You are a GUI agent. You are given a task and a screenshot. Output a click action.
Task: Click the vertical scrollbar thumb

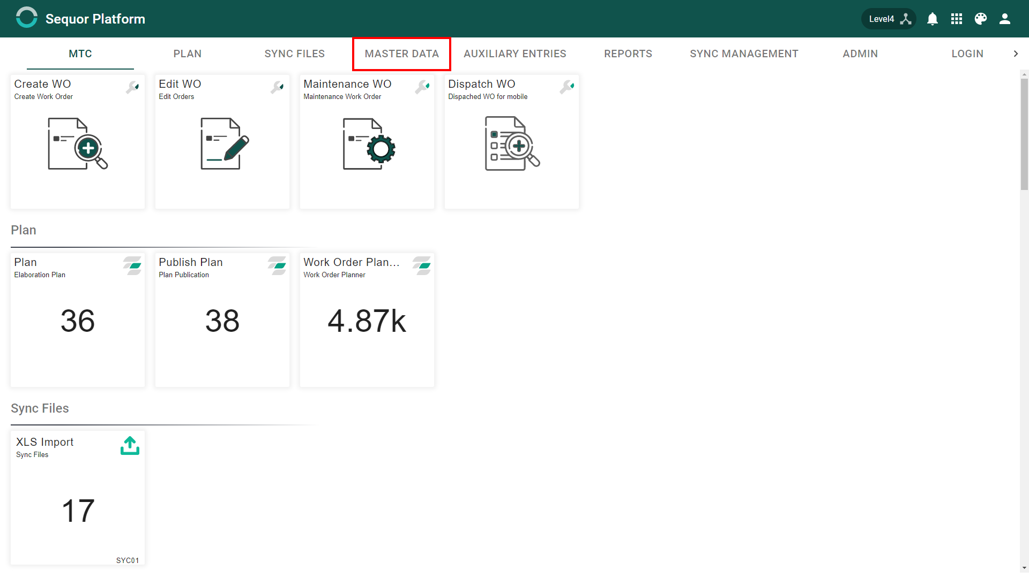1024,134
